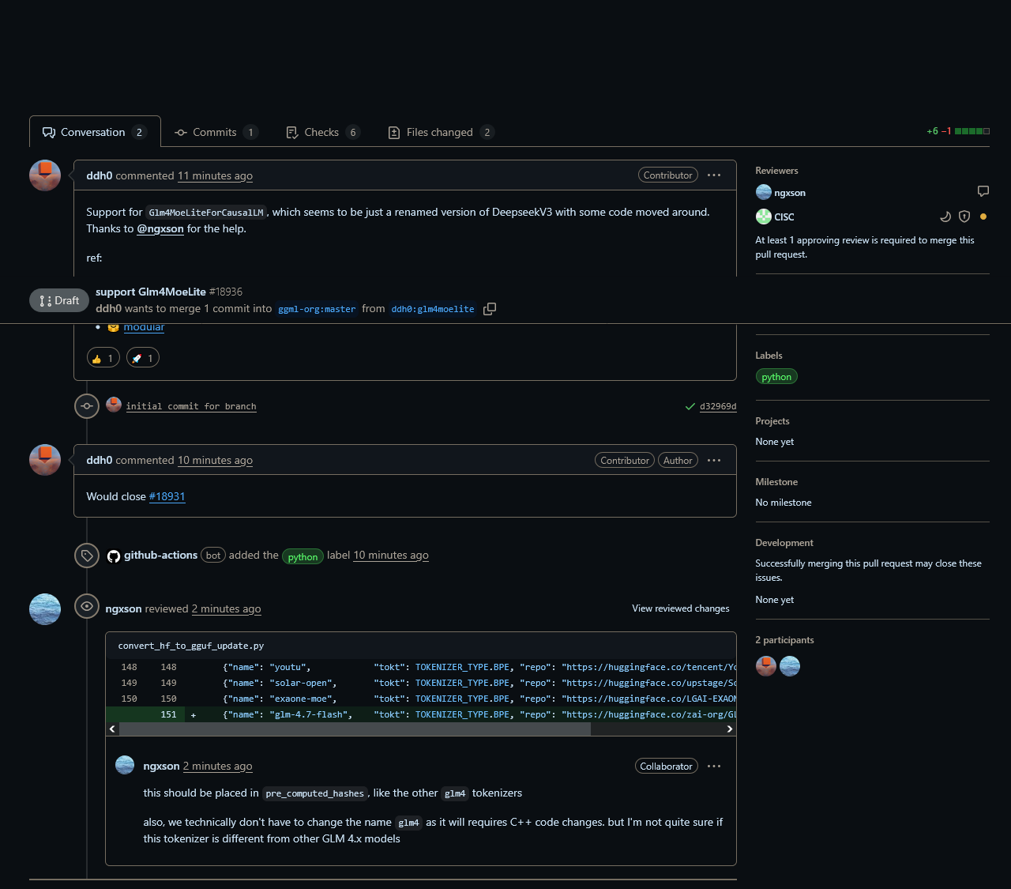Click the small avatar beside 'initial commit for branch'
This screenshot has width=1011, height=889.
point(114,405)
